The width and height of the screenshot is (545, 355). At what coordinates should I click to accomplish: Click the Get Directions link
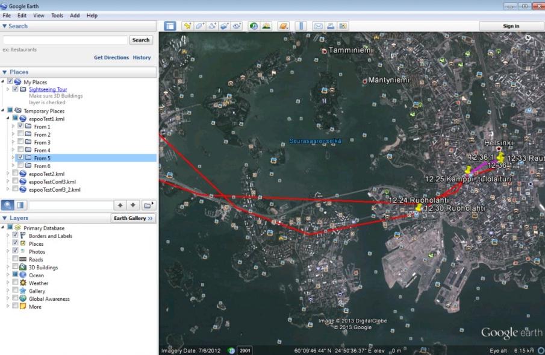tap(111, 57)
